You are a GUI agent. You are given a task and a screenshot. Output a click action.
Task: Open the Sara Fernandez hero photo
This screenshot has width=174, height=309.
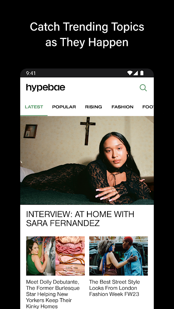87,160
